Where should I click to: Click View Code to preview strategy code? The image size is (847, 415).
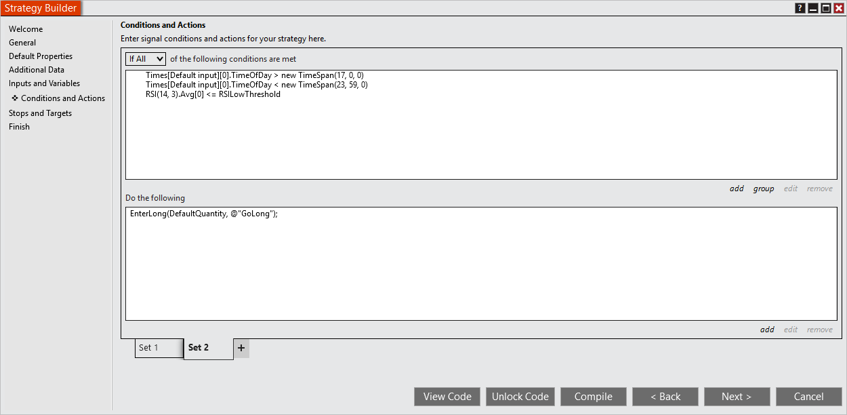click(447, 396)
